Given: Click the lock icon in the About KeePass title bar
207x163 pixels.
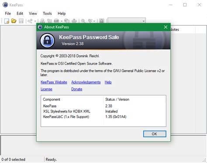Looking at the screenshot, I should 40,27.
